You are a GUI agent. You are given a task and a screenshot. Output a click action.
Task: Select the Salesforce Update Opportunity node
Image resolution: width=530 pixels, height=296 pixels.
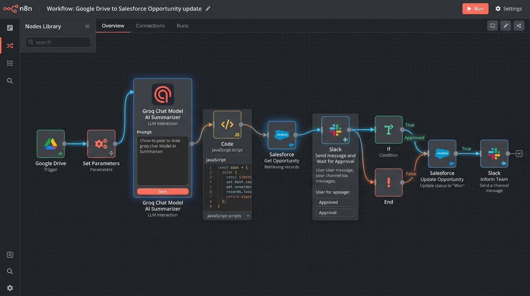(442, 154)
